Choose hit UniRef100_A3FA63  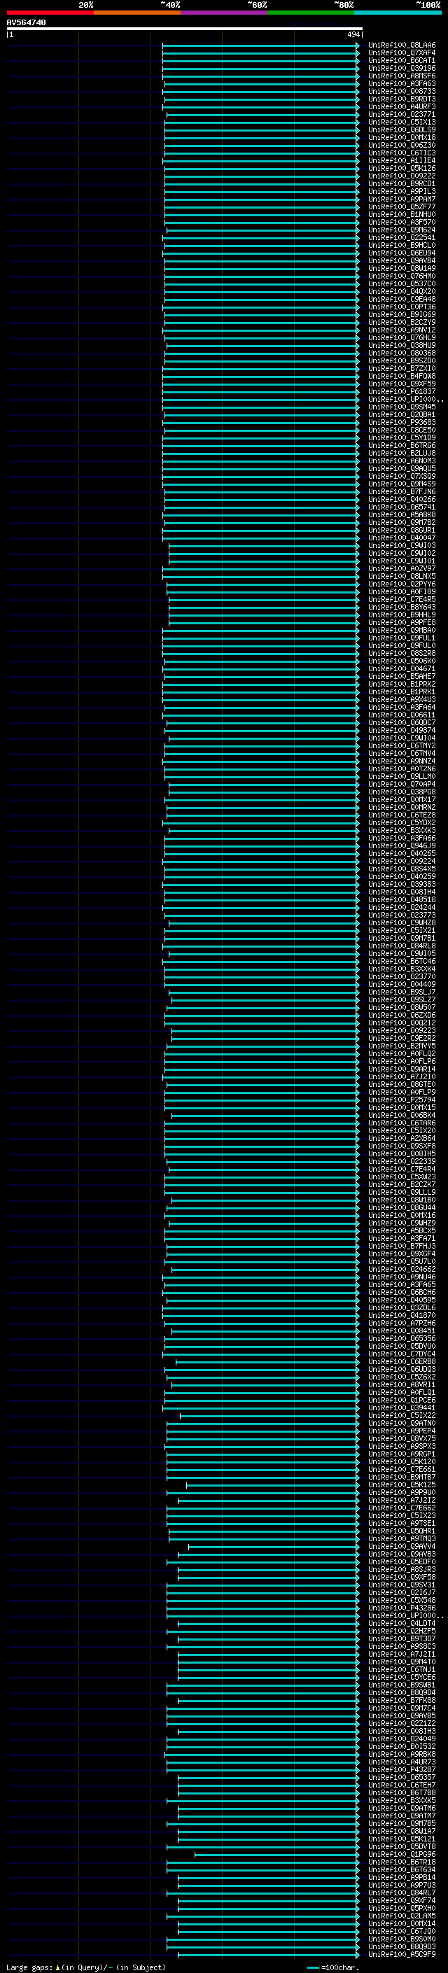401,83
